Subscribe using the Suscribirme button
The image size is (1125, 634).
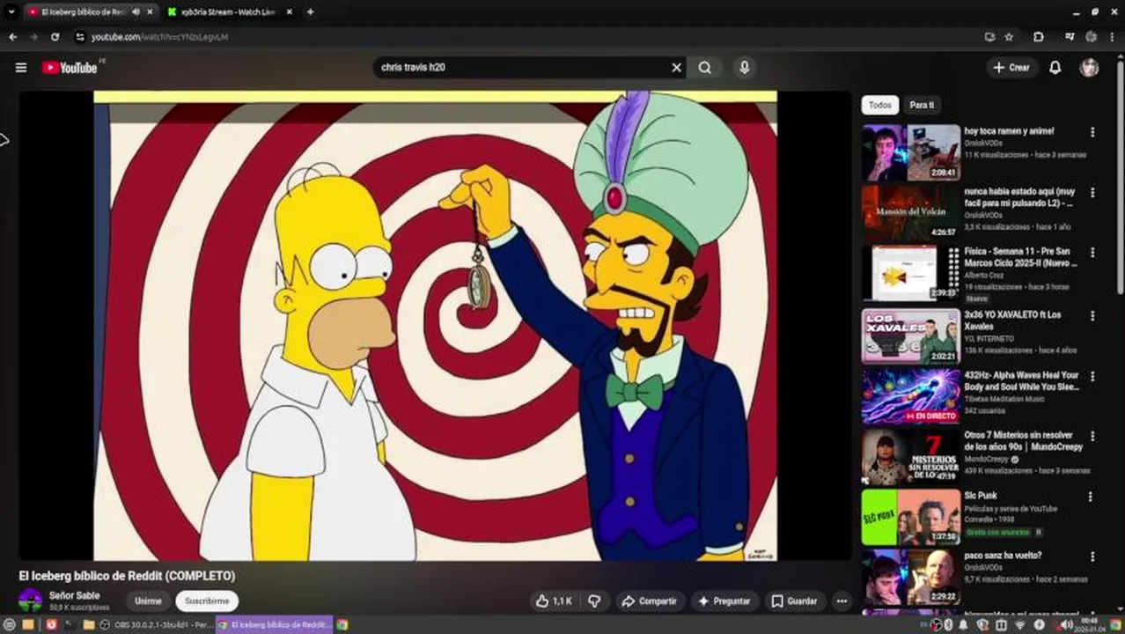click(x=207, y=601)
